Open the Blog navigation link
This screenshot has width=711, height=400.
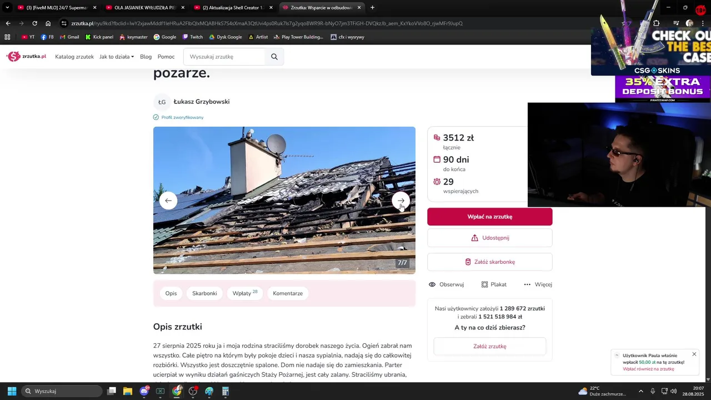point(146,57)
